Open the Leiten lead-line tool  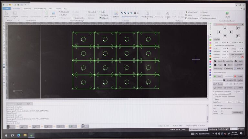click(x=46, y=14)
